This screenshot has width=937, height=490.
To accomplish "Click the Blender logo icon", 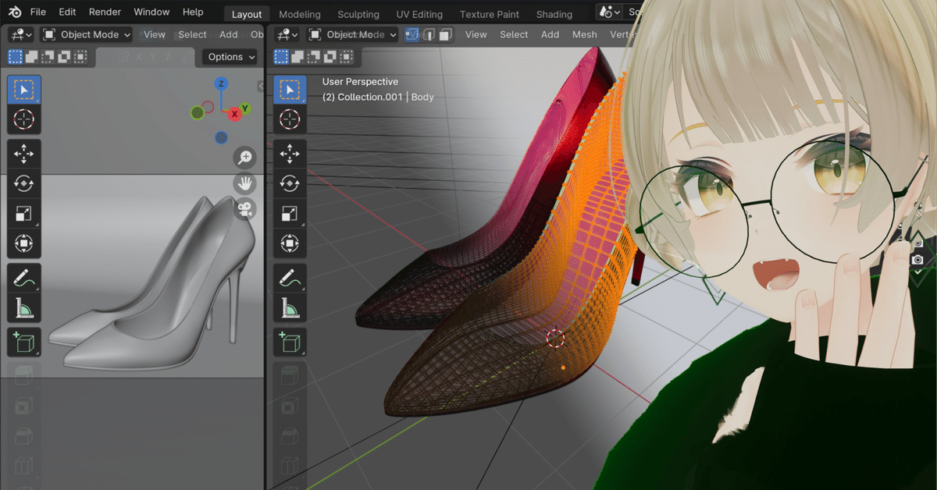I will point(15,12).
